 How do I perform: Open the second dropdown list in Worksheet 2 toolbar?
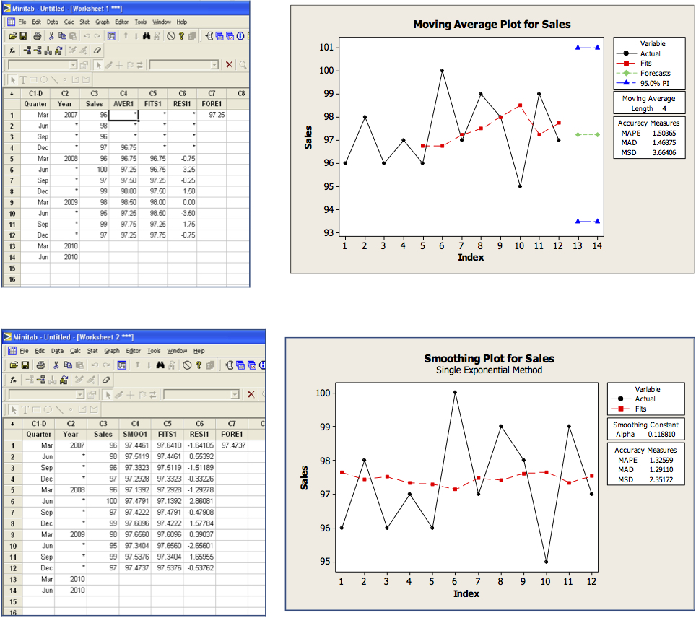[234, 394]
